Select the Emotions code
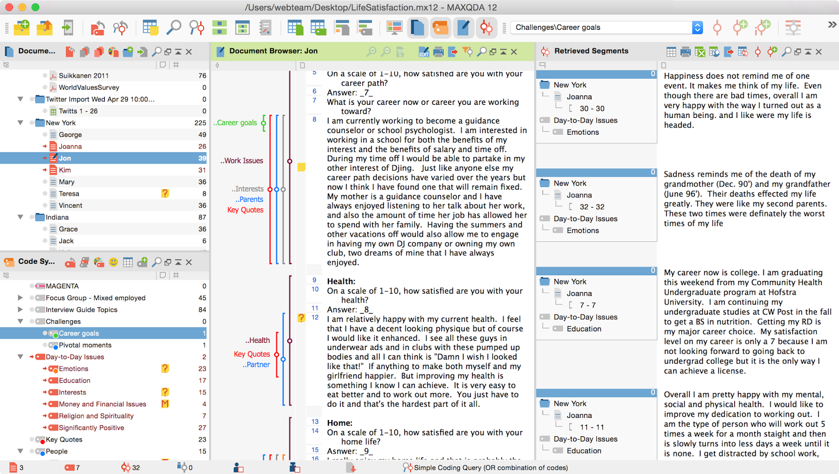The height and width of the screenshot is (474, 839). pos(73,369)
